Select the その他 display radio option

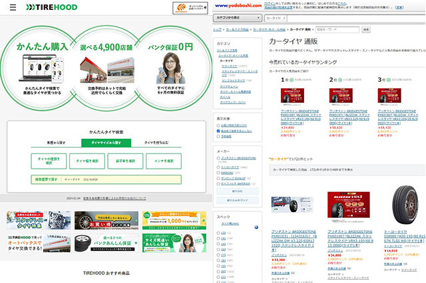(x=218, y=136)
